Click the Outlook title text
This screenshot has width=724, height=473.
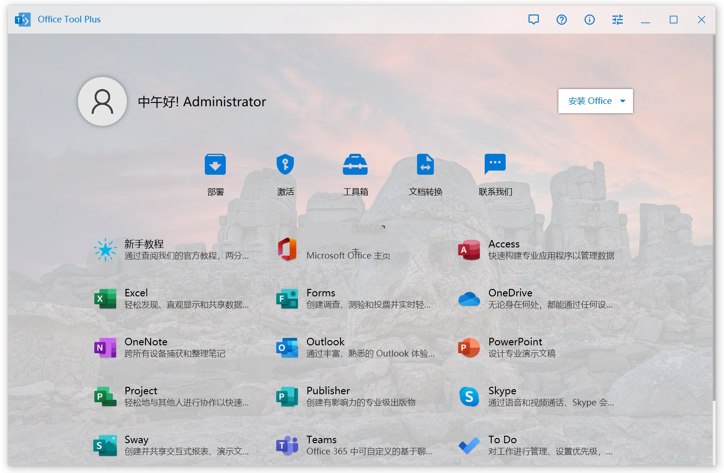coord(325,342)
